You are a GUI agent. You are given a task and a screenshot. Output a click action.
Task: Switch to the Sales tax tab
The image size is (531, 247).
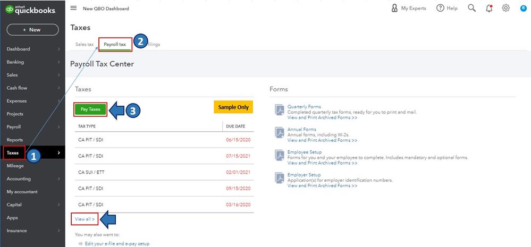coord(84,45)
